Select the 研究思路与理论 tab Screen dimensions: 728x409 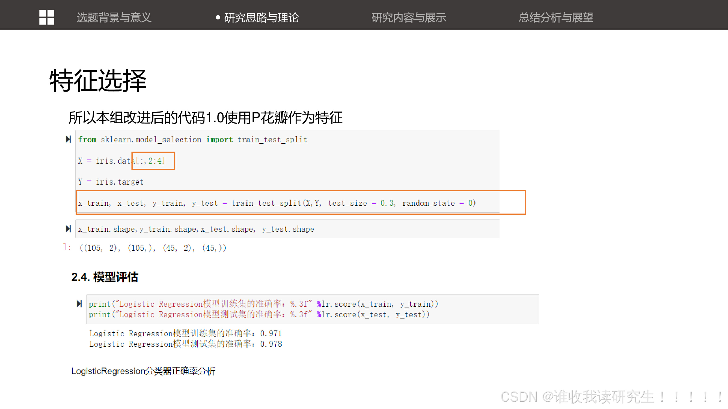pos(261,17)
